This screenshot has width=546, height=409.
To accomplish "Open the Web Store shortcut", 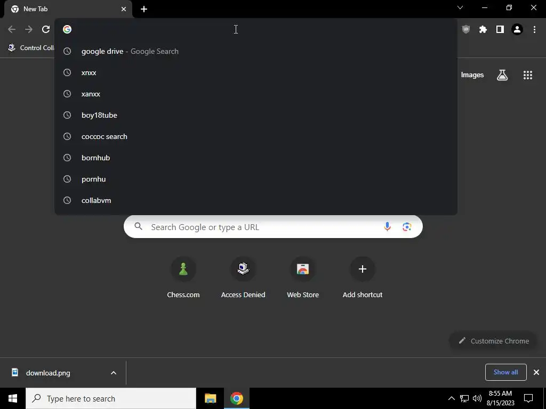I will 303,277.
